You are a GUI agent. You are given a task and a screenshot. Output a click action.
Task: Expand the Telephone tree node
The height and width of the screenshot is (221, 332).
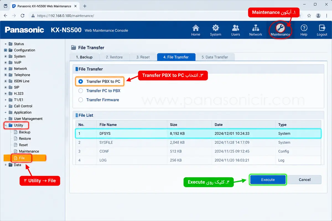6,75
